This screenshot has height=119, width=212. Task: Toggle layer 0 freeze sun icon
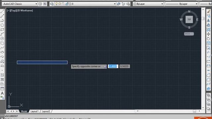click(x=60, y=4)
